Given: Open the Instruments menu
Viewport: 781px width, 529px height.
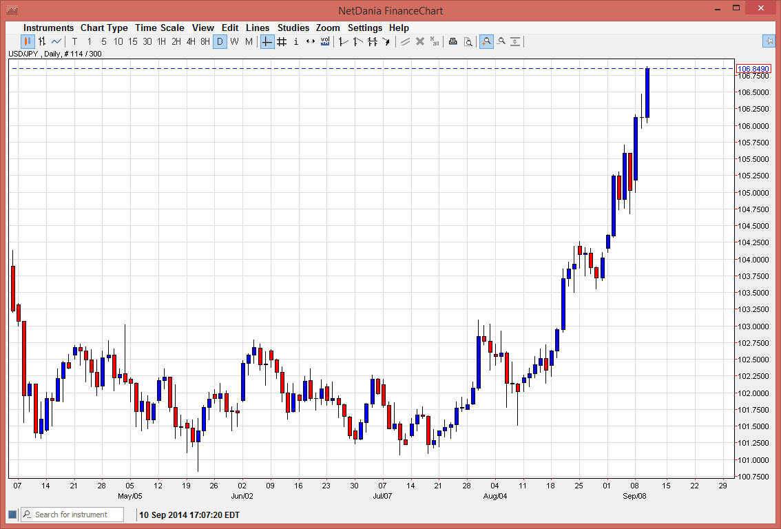Looking at the screenshot, I should tap(48, 28).
